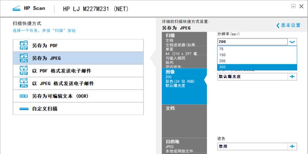
Task: Click the email JPG icon for 以 JPEG 格式发送电子邮件
Action: click(24, 83)
